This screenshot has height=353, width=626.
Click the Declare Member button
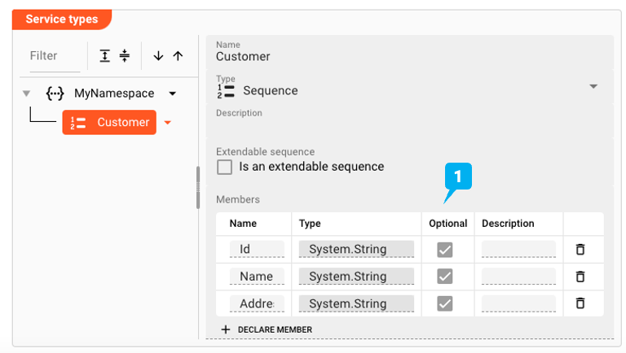(x=267, y=329)
